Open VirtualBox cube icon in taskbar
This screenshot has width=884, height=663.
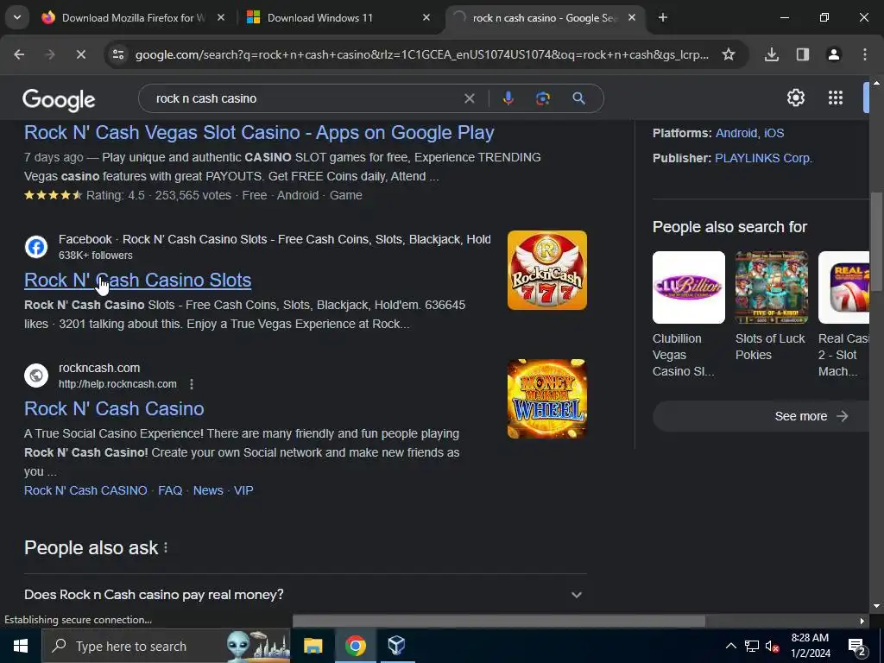coord(396,646)
